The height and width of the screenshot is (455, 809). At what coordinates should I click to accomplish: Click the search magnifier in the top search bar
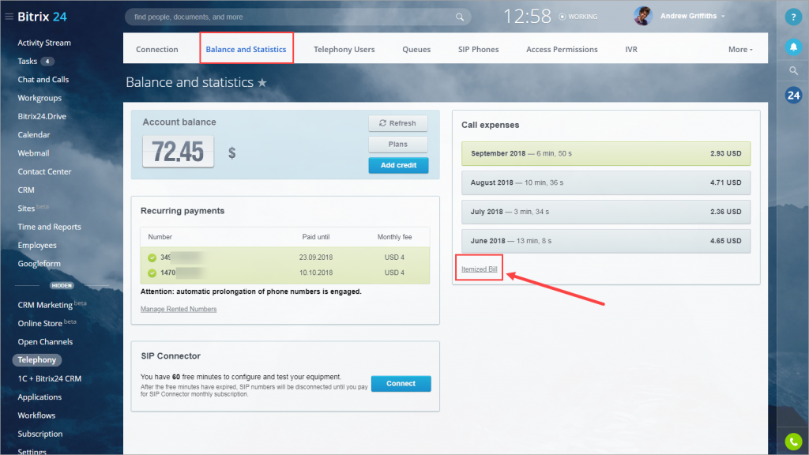click(x=459, y=17)
